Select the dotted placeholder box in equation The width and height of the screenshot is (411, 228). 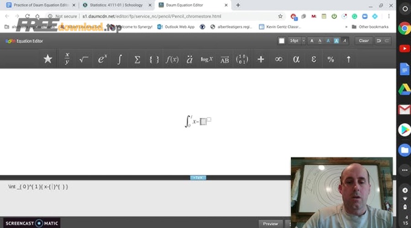tap(203, 122)
